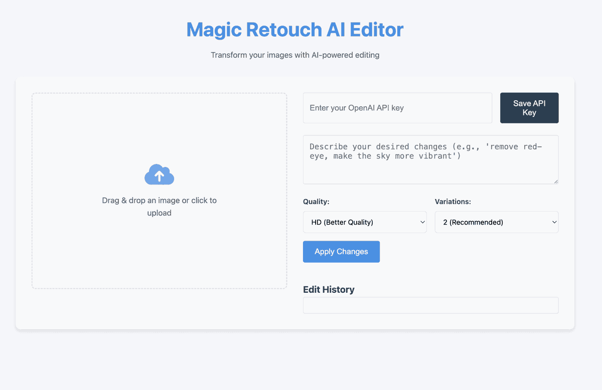The width and height of the screenshot is (602, 390).
Task: Click the Save API Key button
Action: pyautogui.click(x=529, y=108)
